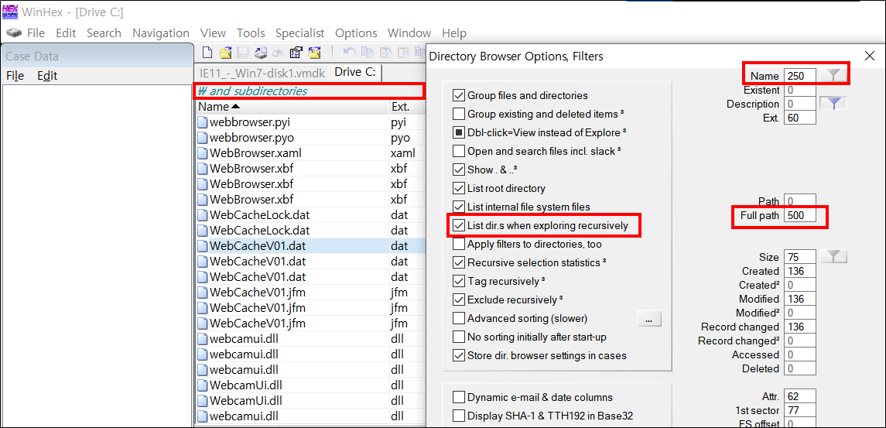Image resolution: width=886 pixels, height=428 pixels.
Task: Click the 1st sector width field
Action: coord(800,410)
